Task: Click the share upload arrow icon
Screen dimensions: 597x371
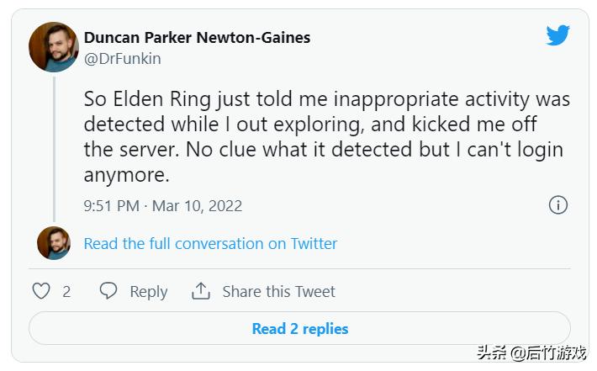Action: point(201,291)
